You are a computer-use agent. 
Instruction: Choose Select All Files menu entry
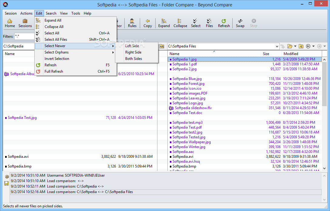click(x=76, y=40)
